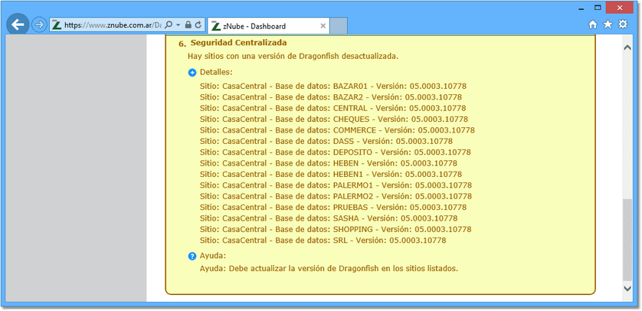The image size is (642, 311).
Task: Click the scrollbar down arrow
Action: [x=627, y=289]
